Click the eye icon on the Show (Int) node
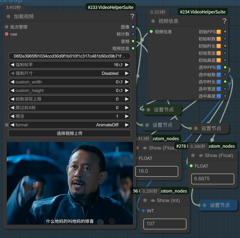The width and height of the screenshot is (240, 238). click(153, 201)
